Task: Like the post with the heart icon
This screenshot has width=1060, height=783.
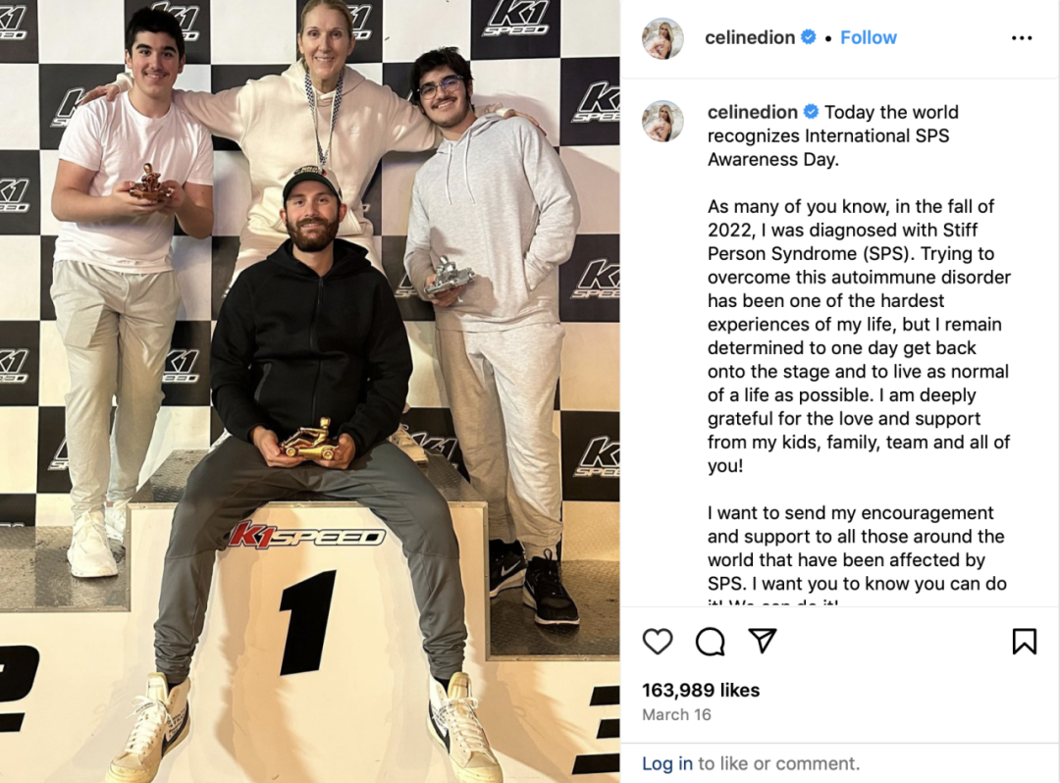Action: click(x=657, y=641)
